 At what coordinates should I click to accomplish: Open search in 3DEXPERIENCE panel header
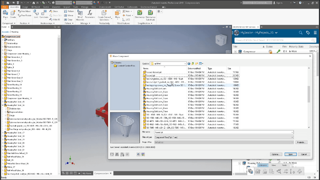pos(301,33)
